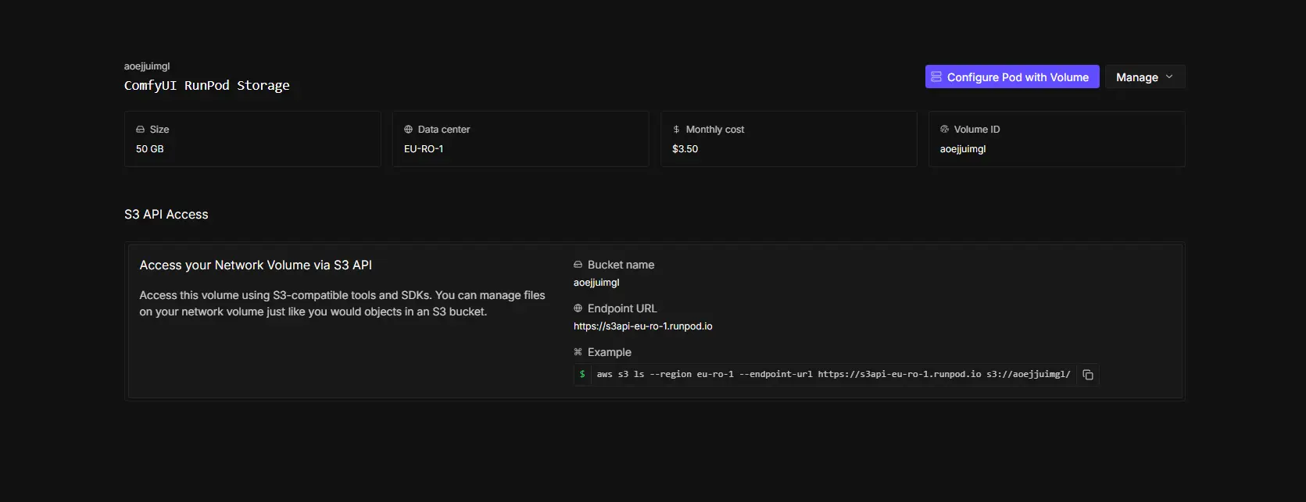Image resolution: width=1306 pixels, height=502 pixels.
Task: Click the Example command symbol icon
Action: click(x=578, y=352)
